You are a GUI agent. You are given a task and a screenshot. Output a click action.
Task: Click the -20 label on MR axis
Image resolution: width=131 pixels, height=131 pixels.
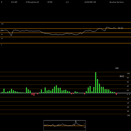tap(128, 99)
